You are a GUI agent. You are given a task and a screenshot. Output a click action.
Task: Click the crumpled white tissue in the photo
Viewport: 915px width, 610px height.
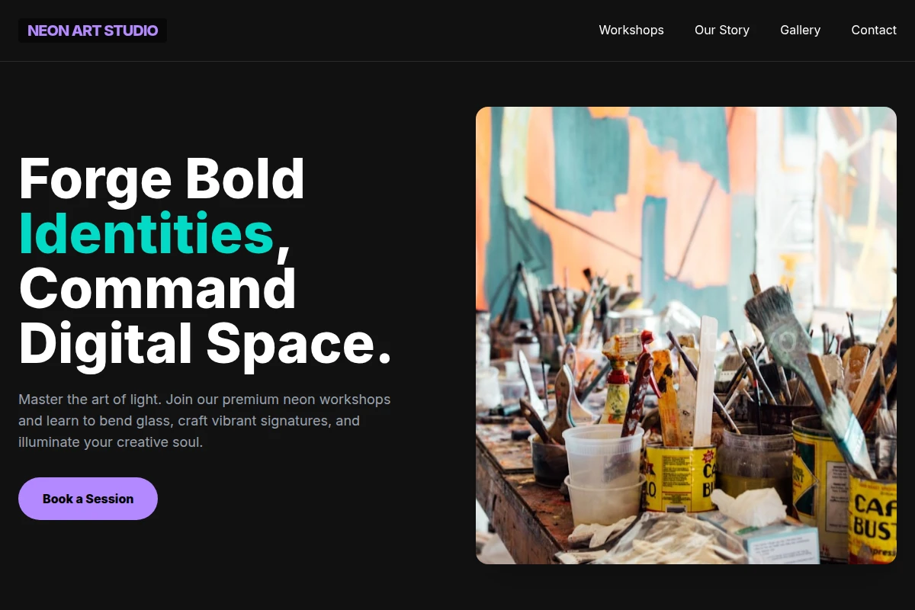pos(749,506)
